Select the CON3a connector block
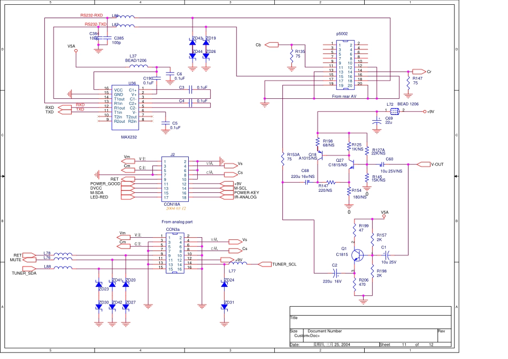 175,253
